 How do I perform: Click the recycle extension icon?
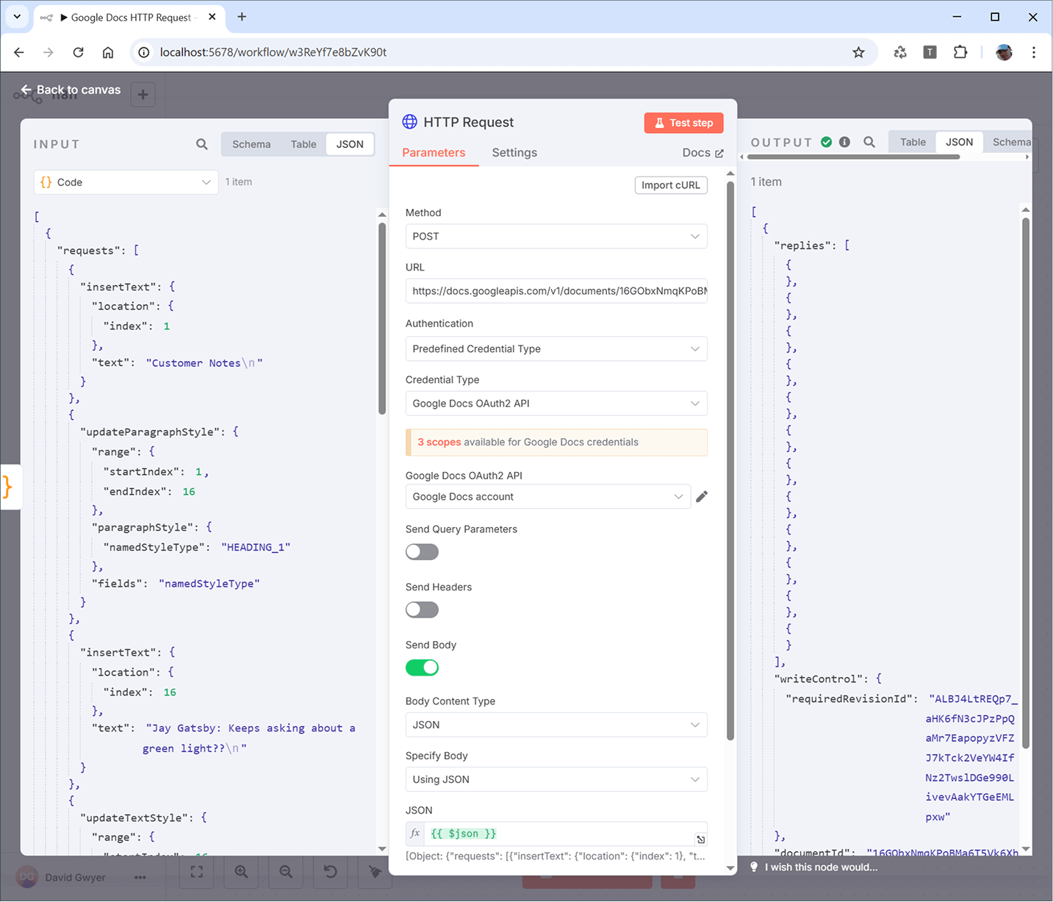tap(900, 52)
